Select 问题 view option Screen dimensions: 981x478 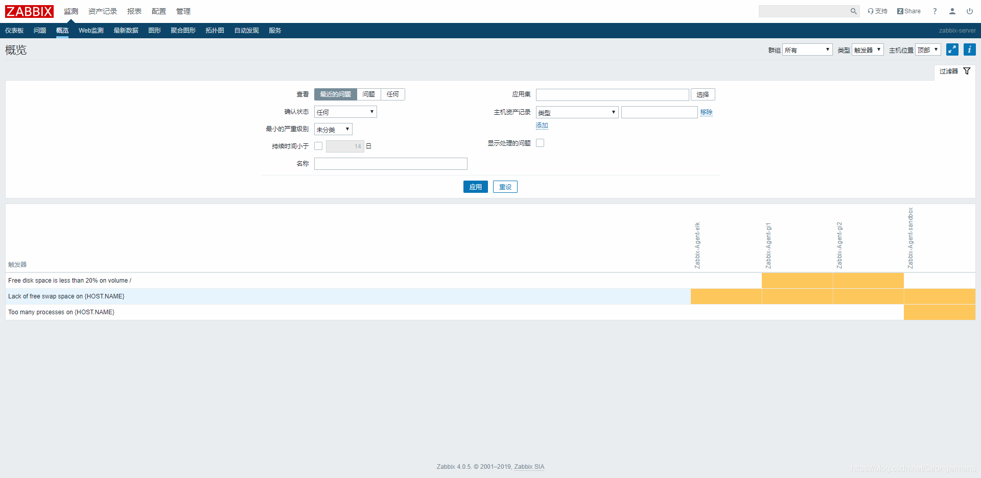point(369,94)
